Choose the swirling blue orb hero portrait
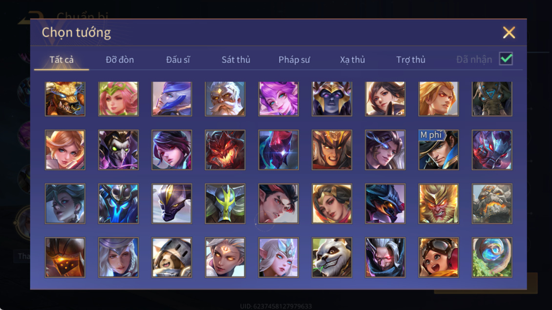The image size is (552, 310). (492, 257)
